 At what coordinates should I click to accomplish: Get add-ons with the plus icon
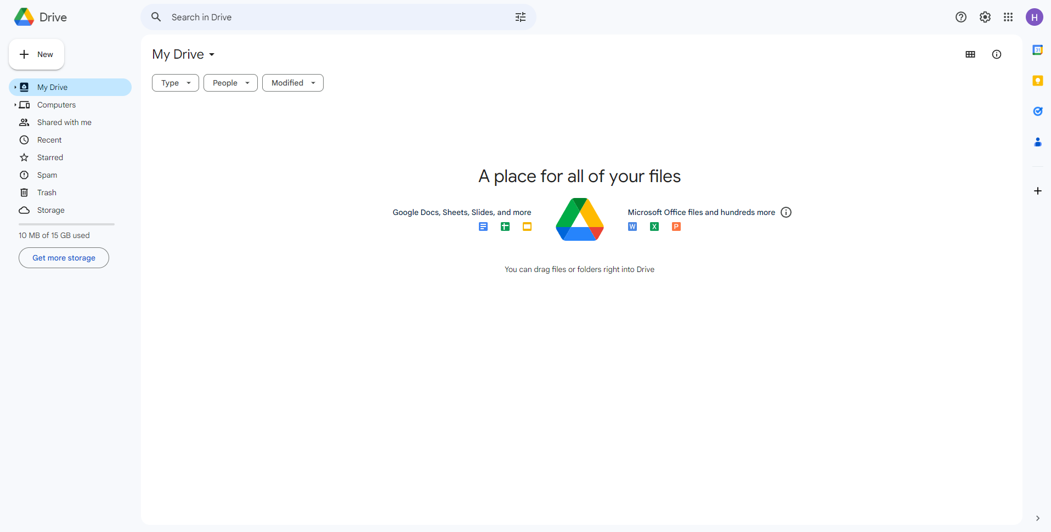click(x=1038, y=191)
